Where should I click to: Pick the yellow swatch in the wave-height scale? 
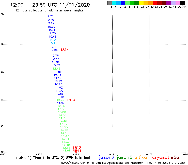141,3
